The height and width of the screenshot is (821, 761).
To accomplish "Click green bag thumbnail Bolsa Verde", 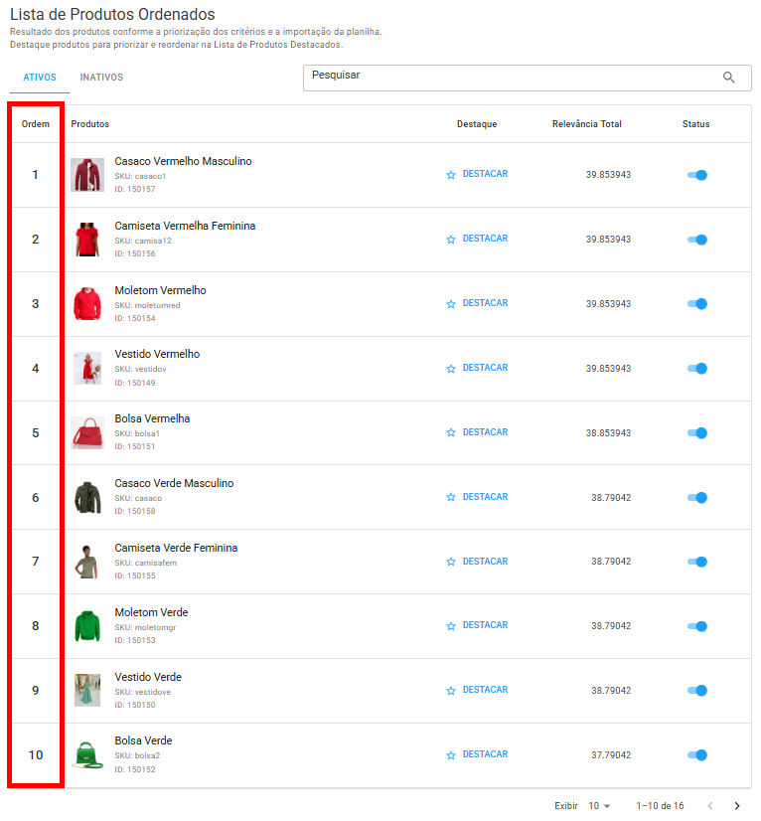I will tap(87, 754).
